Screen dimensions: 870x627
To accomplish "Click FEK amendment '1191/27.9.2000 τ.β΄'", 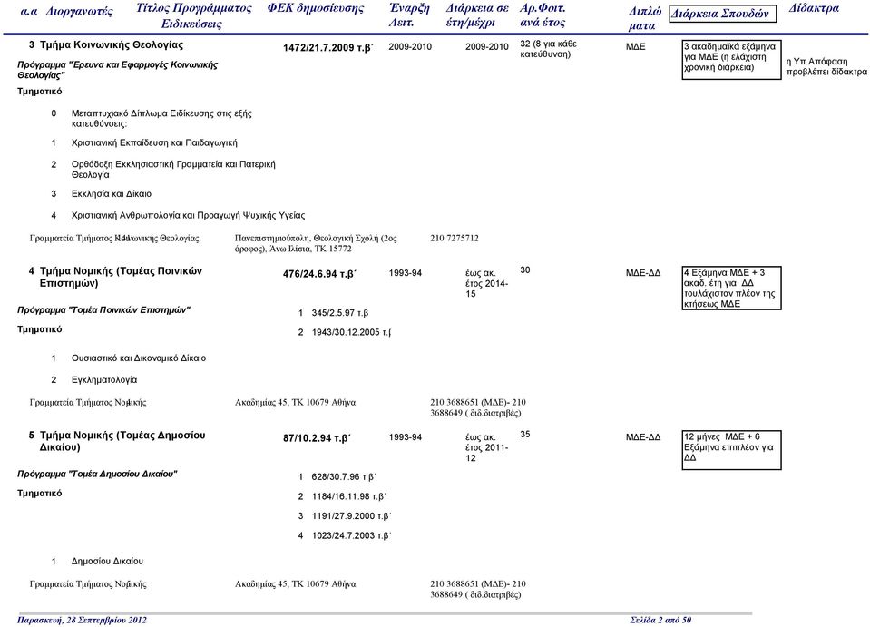I will pos(352,516).
